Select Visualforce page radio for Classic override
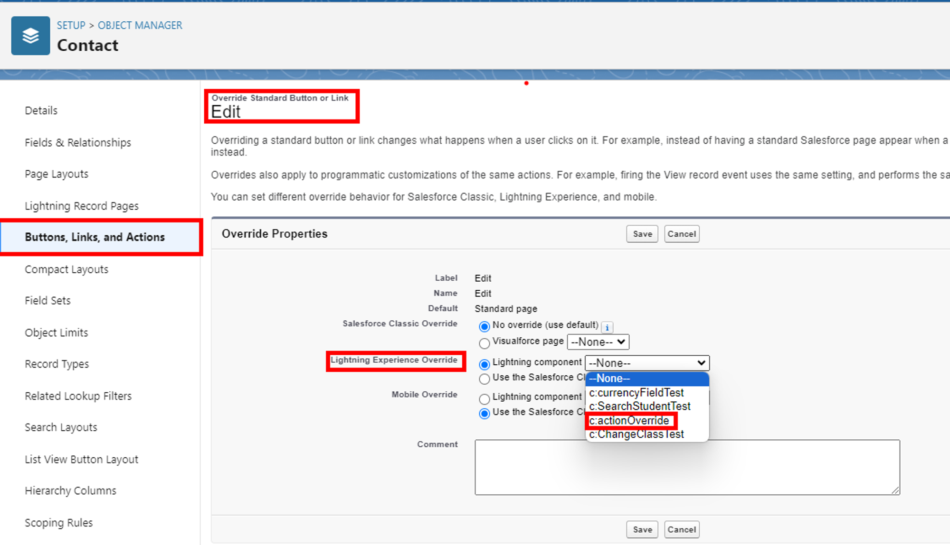950x545 pixels. pos(484,343)
